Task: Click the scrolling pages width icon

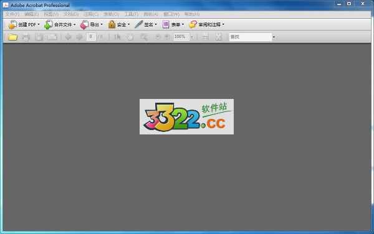Action: 206,37
